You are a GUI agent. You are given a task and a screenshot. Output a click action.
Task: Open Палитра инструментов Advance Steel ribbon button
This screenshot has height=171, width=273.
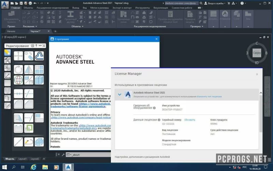click(x=170, y=17)
